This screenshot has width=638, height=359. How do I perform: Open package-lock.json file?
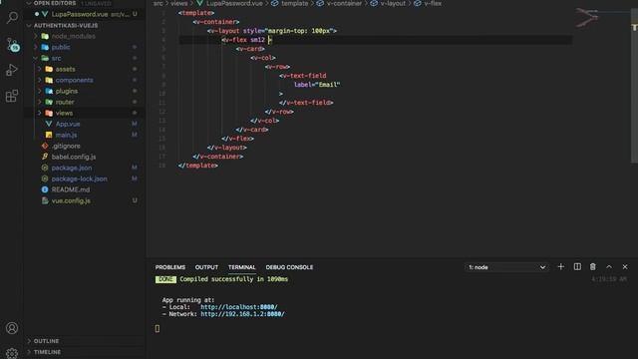pyautogui.click(x=80, y=179)
